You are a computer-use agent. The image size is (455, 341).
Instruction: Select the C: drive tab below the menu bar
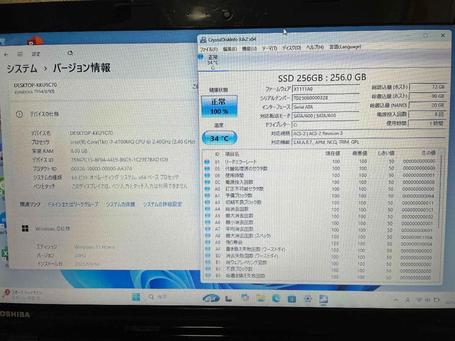pyautogui.click(x=213, y=61)
